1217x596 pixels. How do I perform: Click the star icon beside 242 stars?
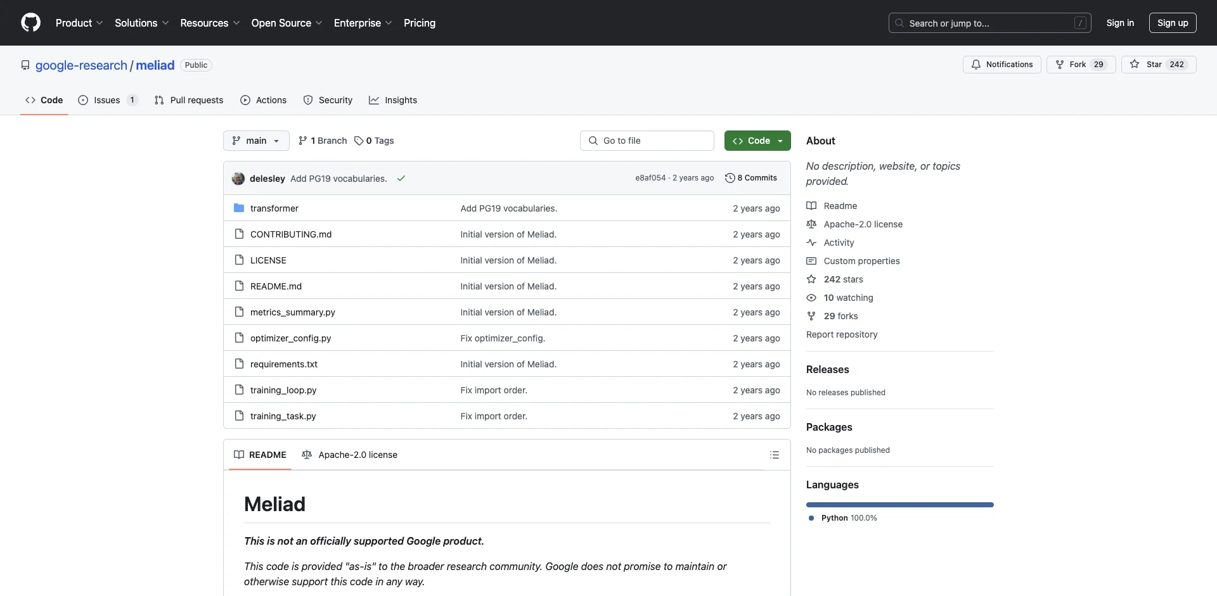(811, 279)
